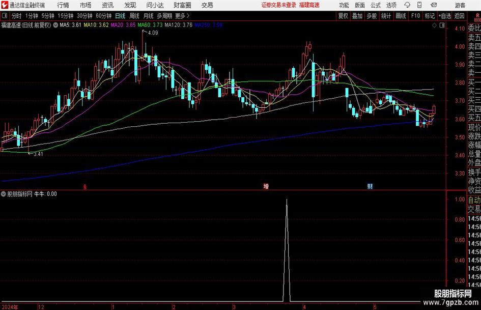Switch to the 5分钟 period tab
This screenshot has height=310, width=481.
[48, 16]
